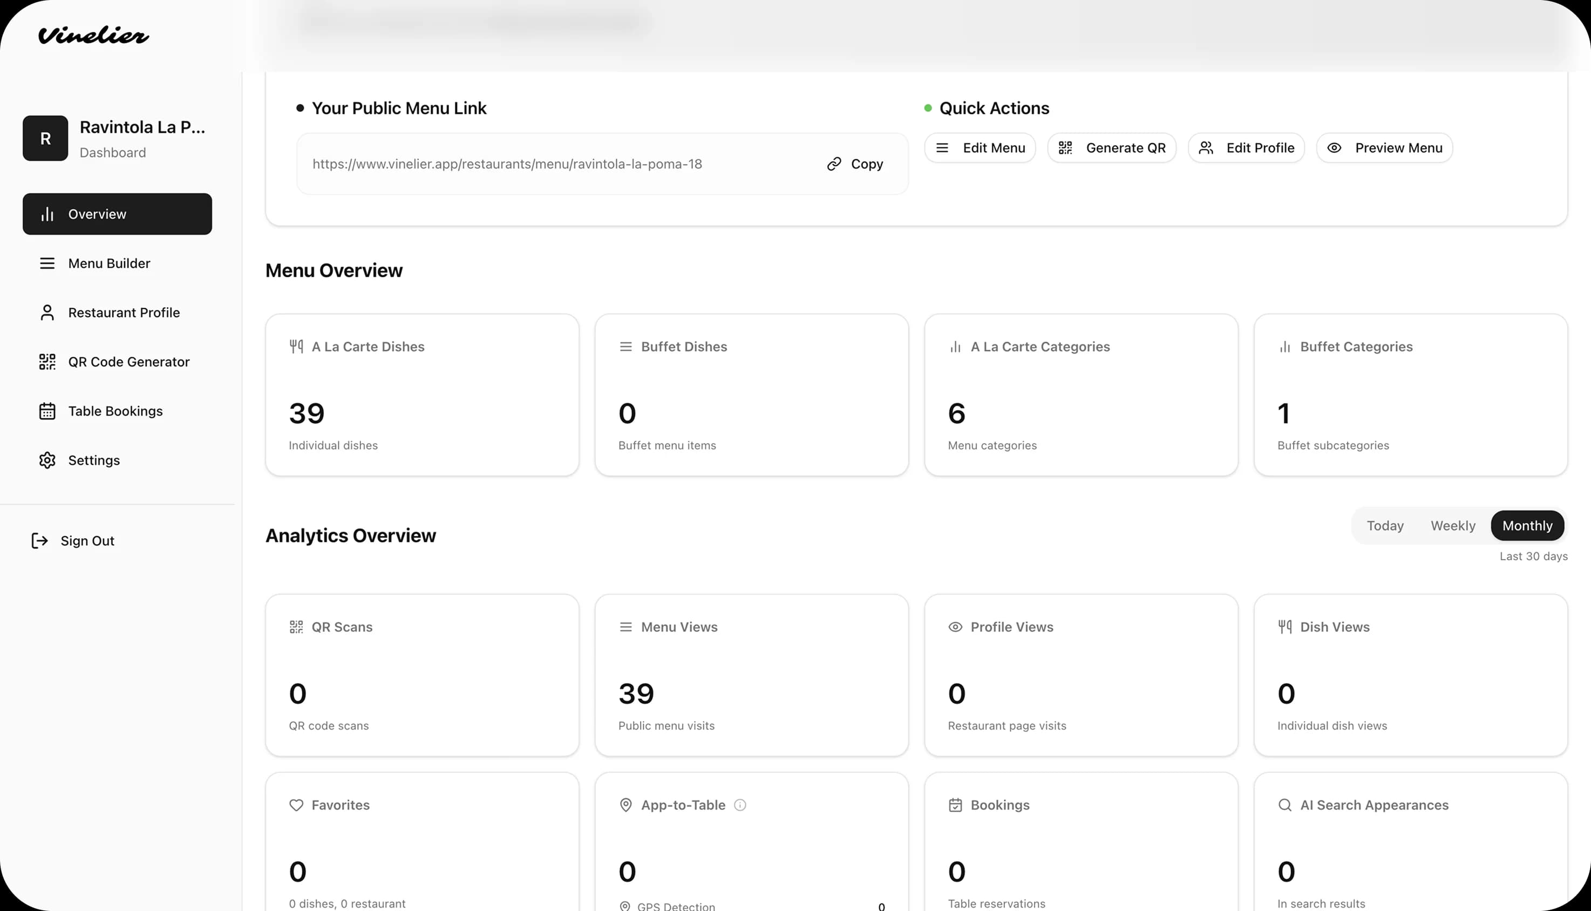Select the Table Bookings calendar icon
1591x911 pixels.
click(x=47, y=411)
